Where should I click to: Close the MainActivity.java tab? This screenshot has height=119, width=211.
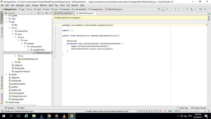coord(95,13)
